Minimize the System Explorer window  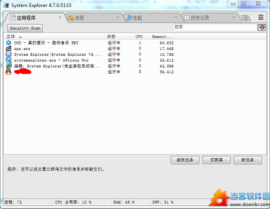tap(233, 4)
